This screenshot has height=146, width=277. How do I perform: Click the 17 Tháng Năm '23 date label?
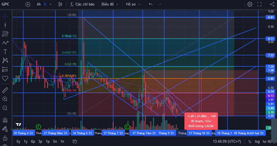(x=55, y=133)
